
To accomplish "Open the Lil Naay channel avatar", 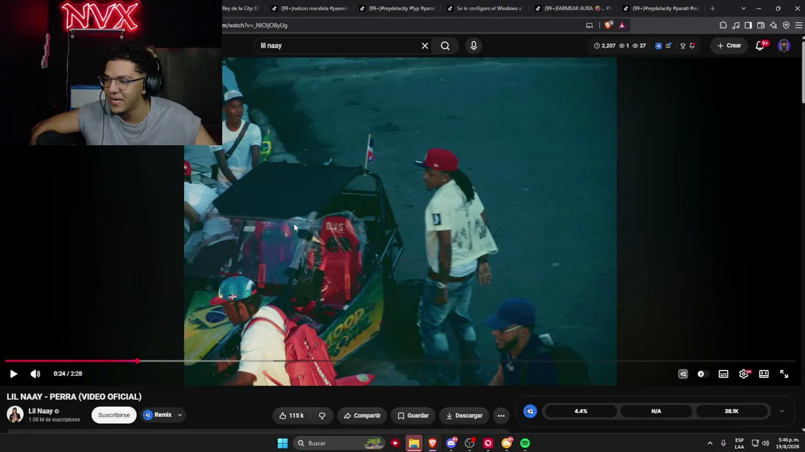I will coord(14,414).
